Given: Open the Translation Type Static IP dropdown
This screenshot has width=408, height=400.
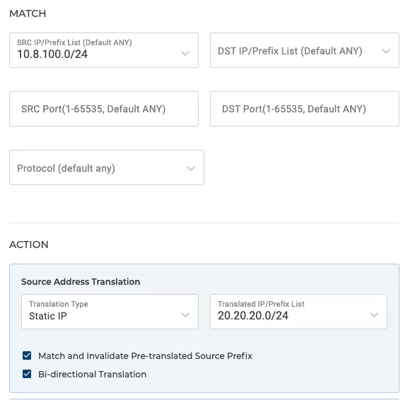Looking at the screenshot, I should click(x=110, y=312).
